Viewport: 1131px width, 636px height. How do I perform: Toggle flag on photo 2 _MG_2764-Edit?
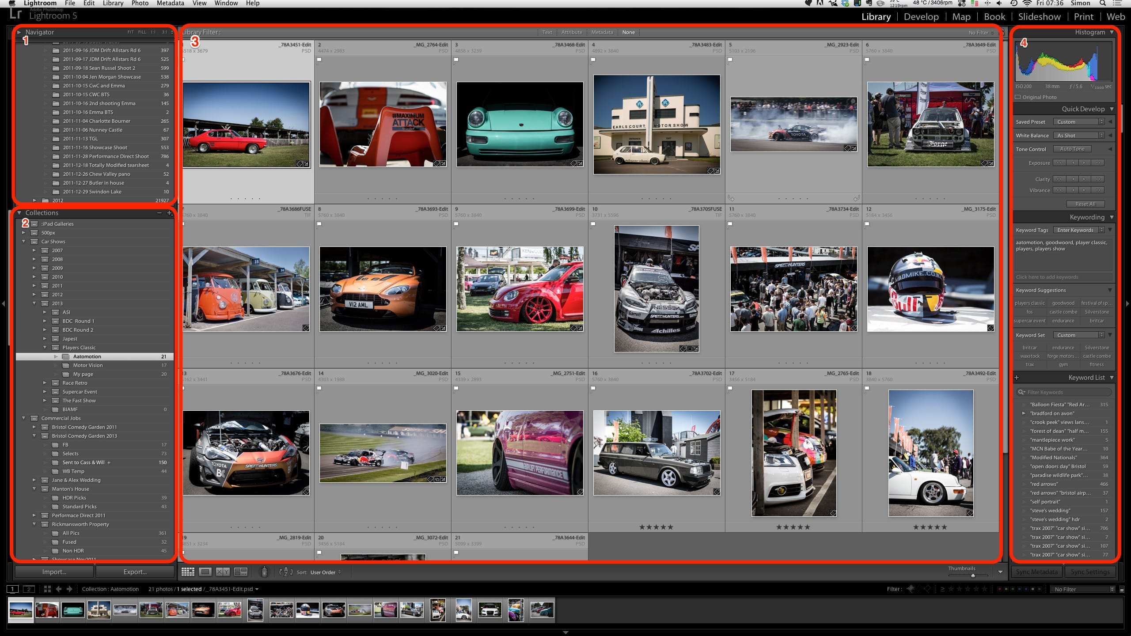pos(319,60)
